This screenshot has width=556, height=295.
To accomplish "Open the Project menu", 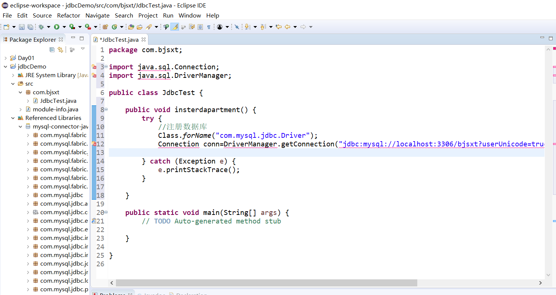I will 148,15.
